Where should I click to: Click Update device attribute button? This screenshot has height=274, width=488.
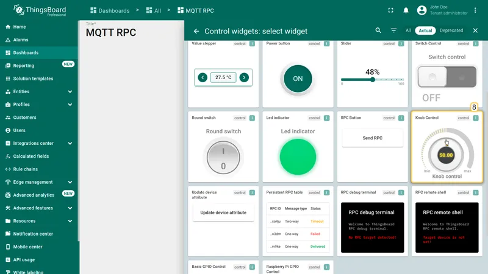[x=223, y=213]
